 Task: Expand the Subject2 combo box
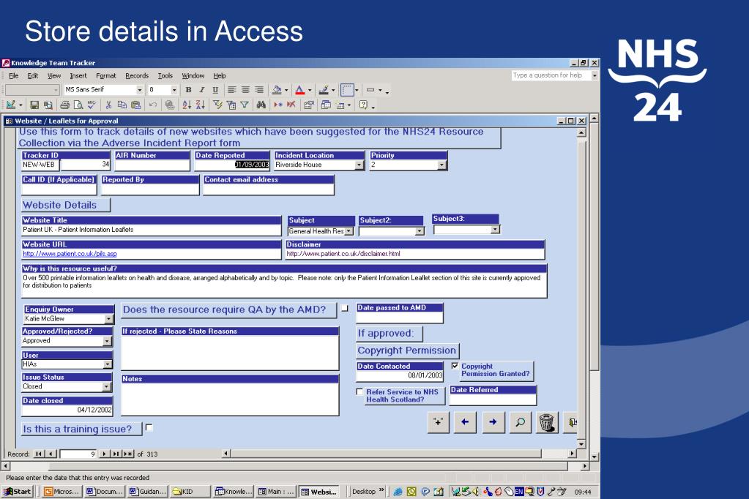coord(420,231)
